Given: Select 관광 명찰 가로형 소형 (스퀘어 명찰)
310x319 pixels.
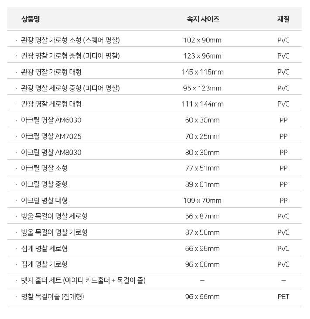Looking at the screenshot, I should [x=70, y=40].
